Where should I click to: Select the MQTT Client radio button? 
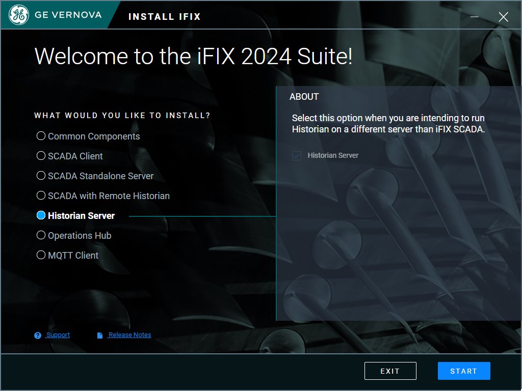click(x=41, y=255)
